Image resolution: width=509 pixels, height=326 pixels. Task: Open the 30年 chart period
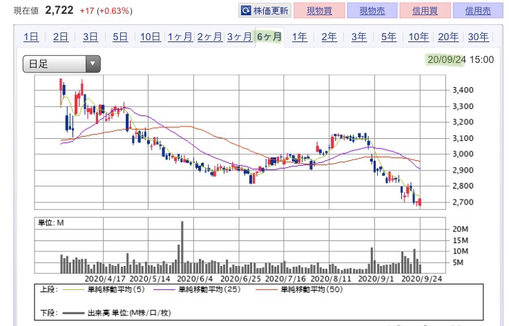478,37
